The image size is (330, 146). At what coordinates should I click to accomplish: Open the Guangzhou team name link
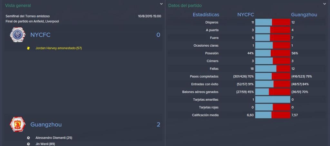tap(46, 124)
